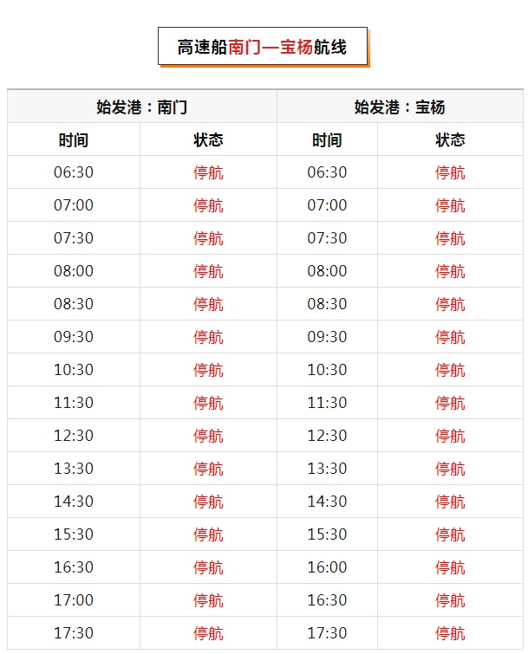The width and height of the screenshot is (528, 654).
Task: Select the 13:30 time cell under 宝杨
Action: (327, 469)
